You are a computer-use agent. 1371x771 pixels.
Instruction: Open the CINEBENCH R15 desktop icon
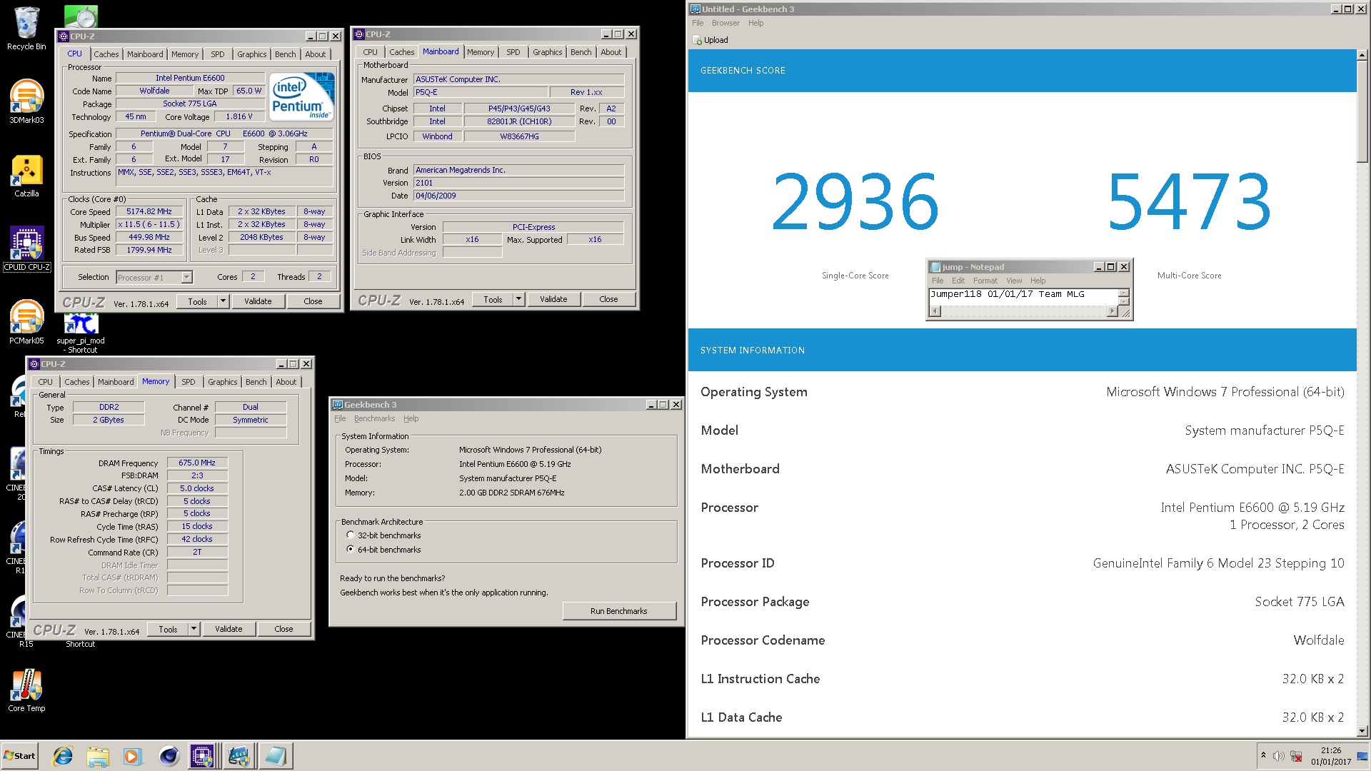coord(19,620)
